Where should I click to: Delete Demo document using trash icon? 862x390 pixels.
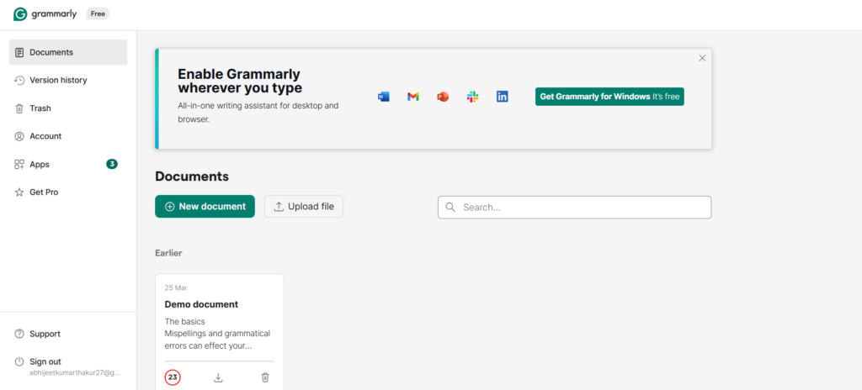(x=265, y=377)
